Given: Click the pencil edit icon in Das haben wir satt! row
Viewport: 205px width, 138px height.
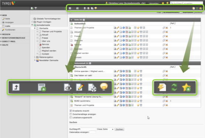Looking at the screenshot, I should 118,76.
